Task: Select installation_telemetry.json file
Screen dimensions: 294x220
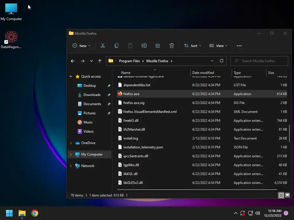Action: point(202,147)
